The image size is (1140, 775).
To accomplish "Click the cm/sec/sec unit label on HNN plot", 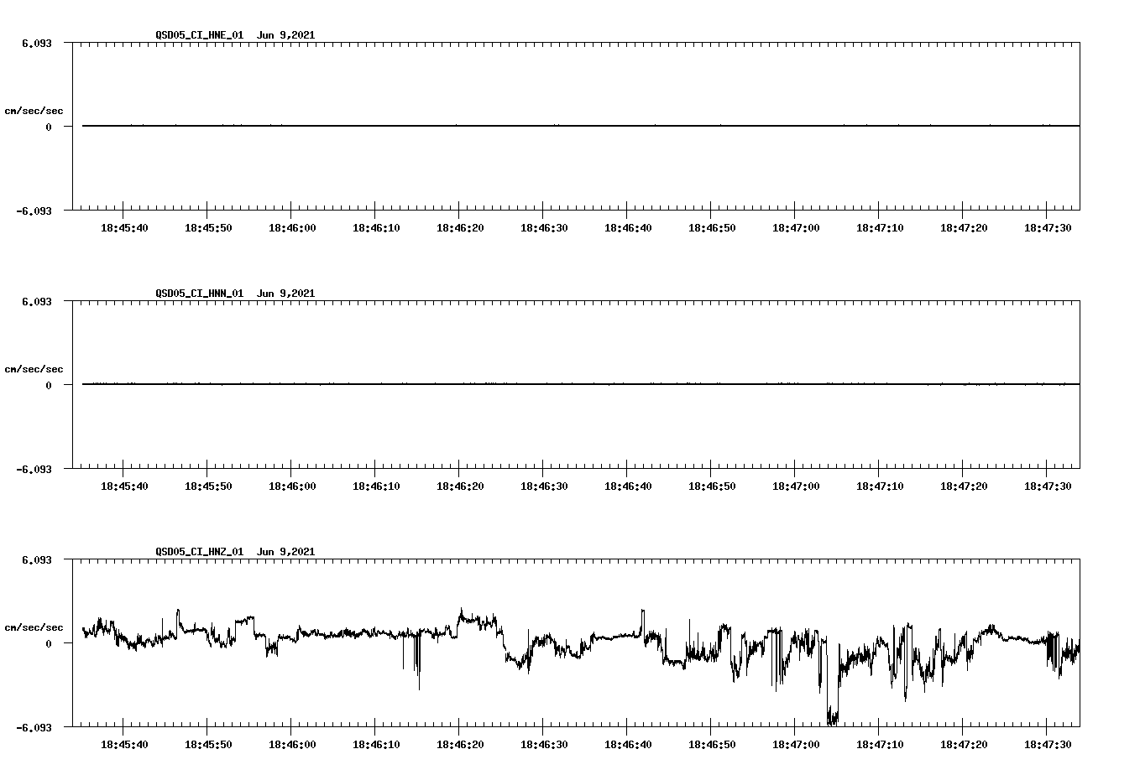I will (x=34, y=369).
